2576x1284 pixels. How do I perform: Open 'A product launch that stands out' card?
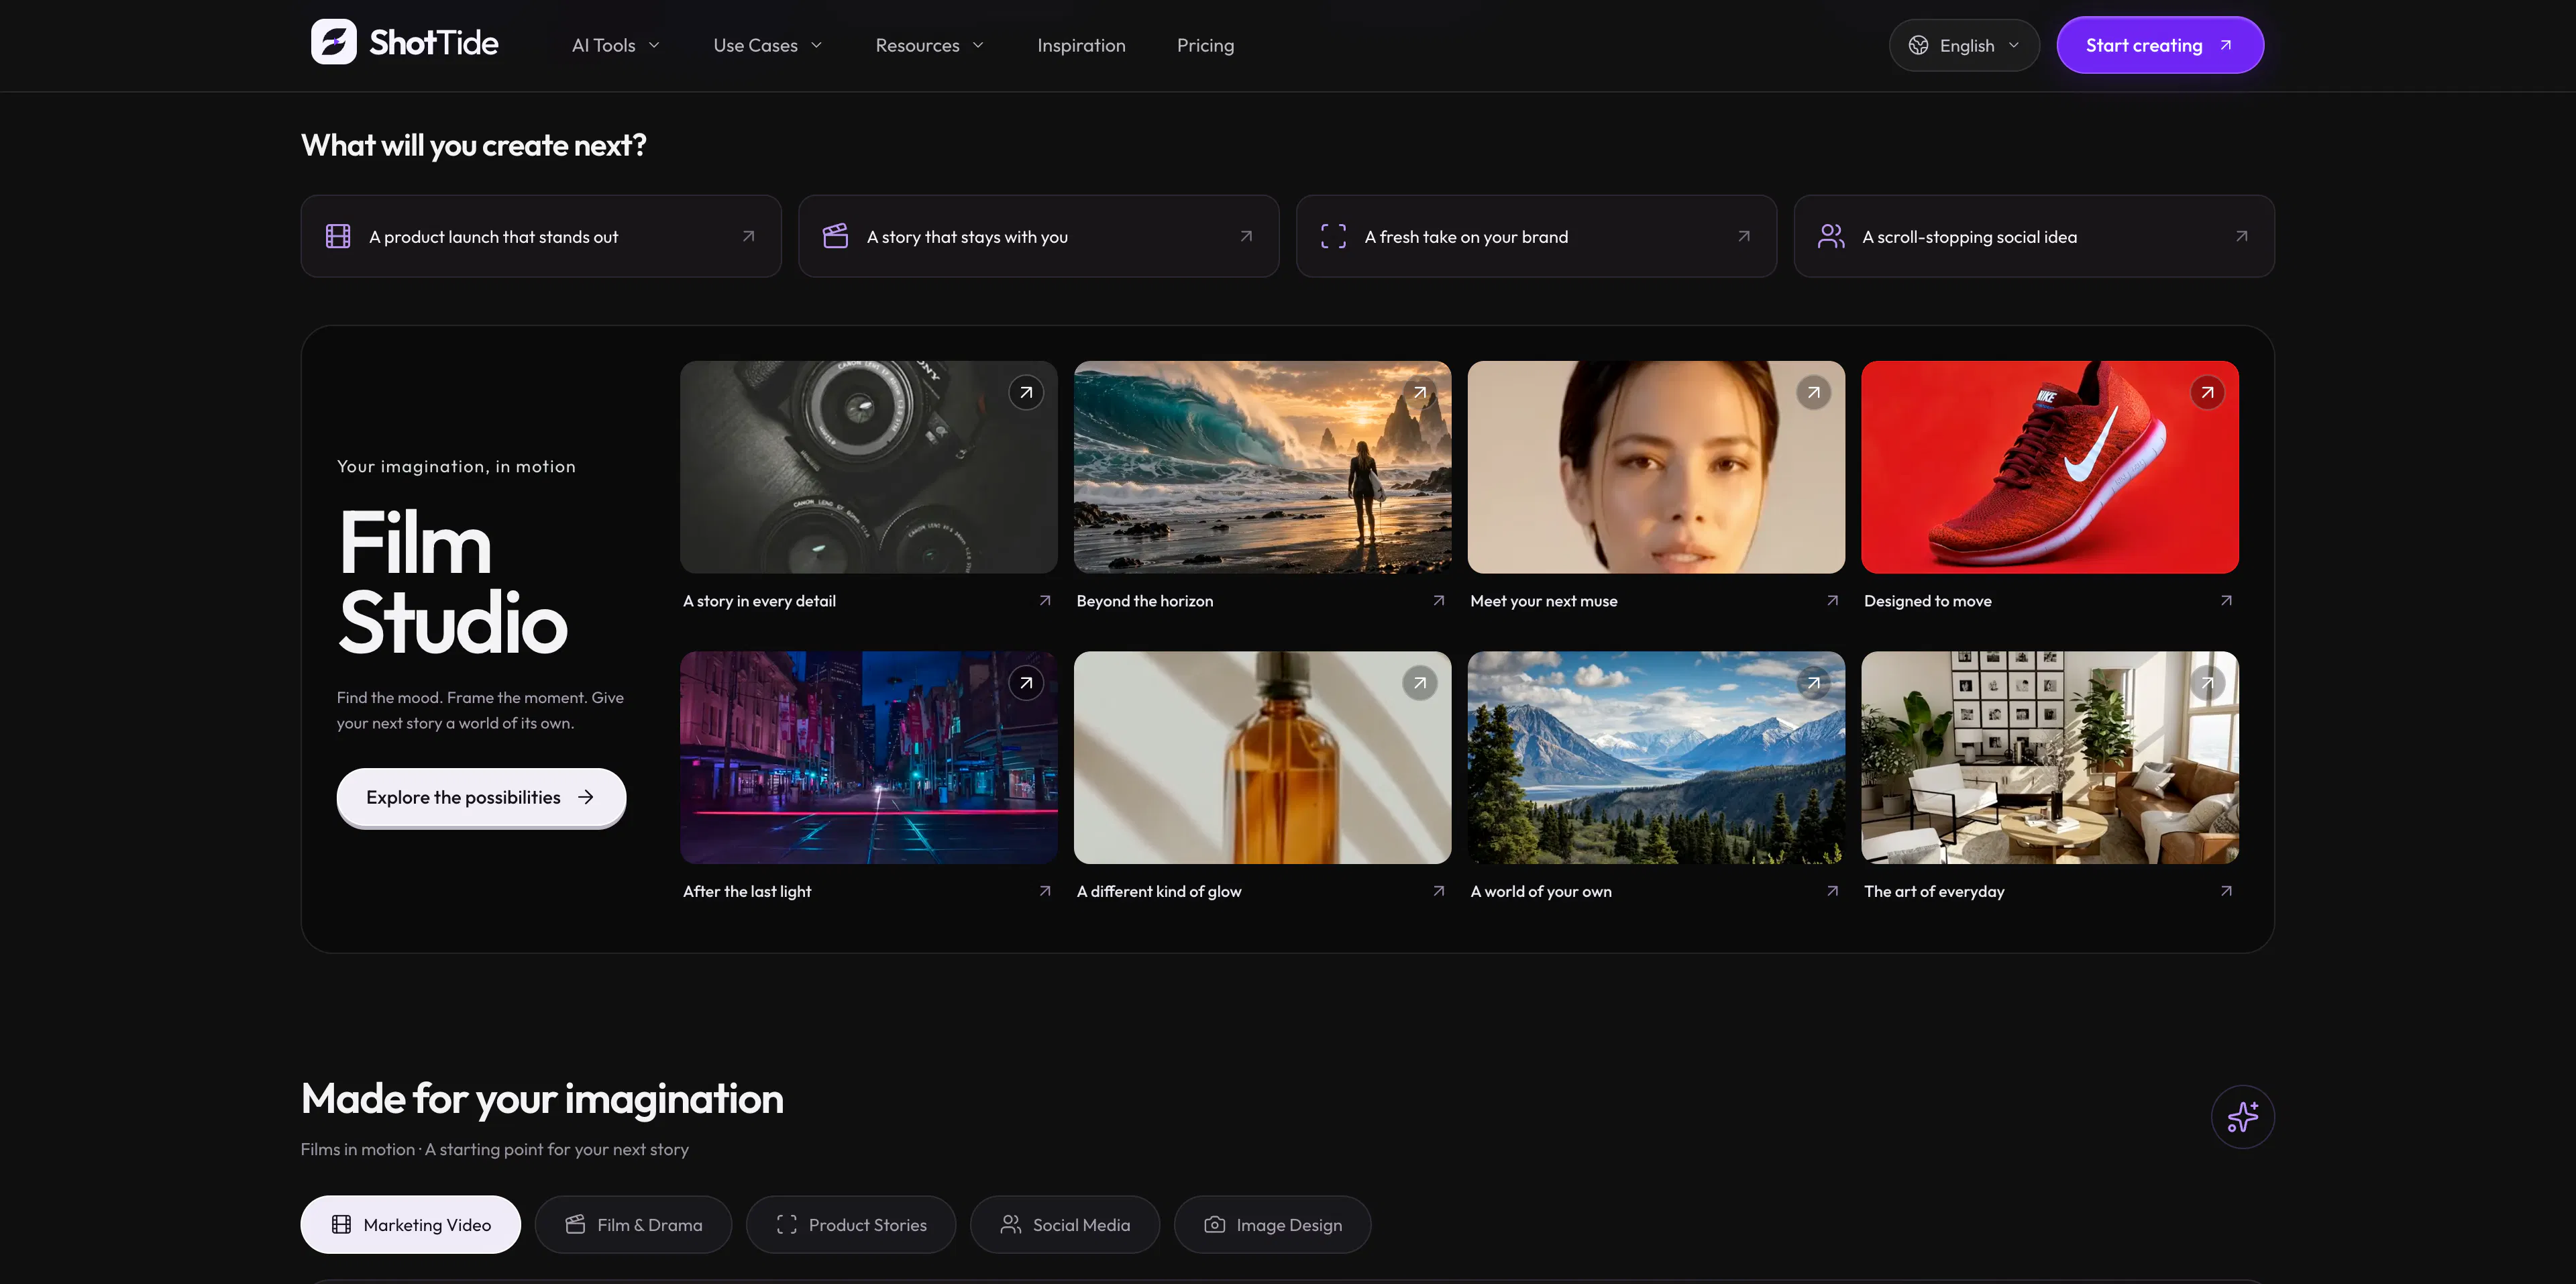tap(541, 236)
